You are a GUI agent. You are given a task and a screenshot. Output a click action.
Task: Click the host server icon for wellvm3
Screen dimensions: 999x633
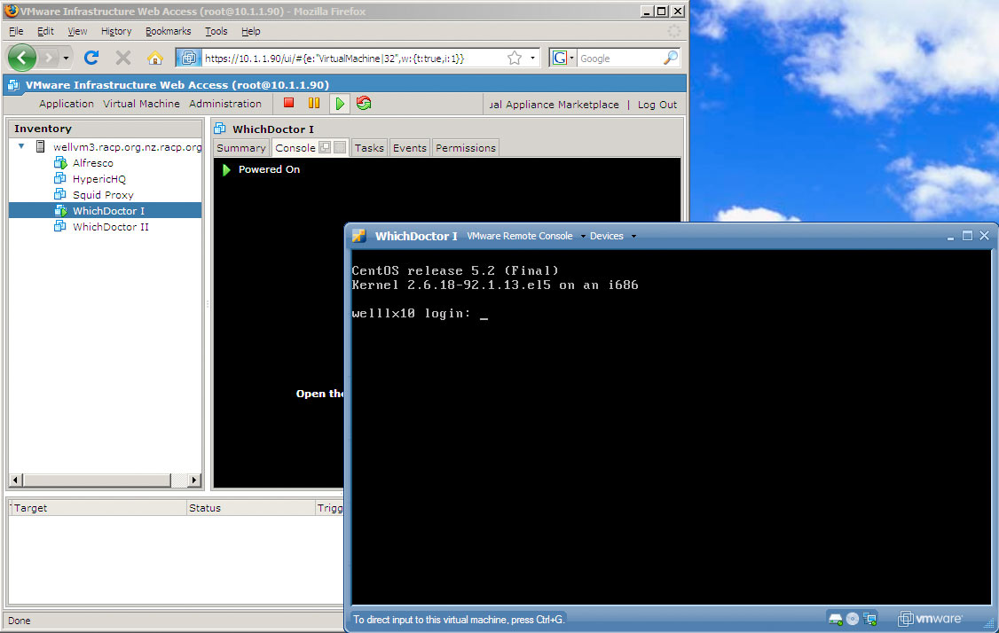click(x=40, y=146)
